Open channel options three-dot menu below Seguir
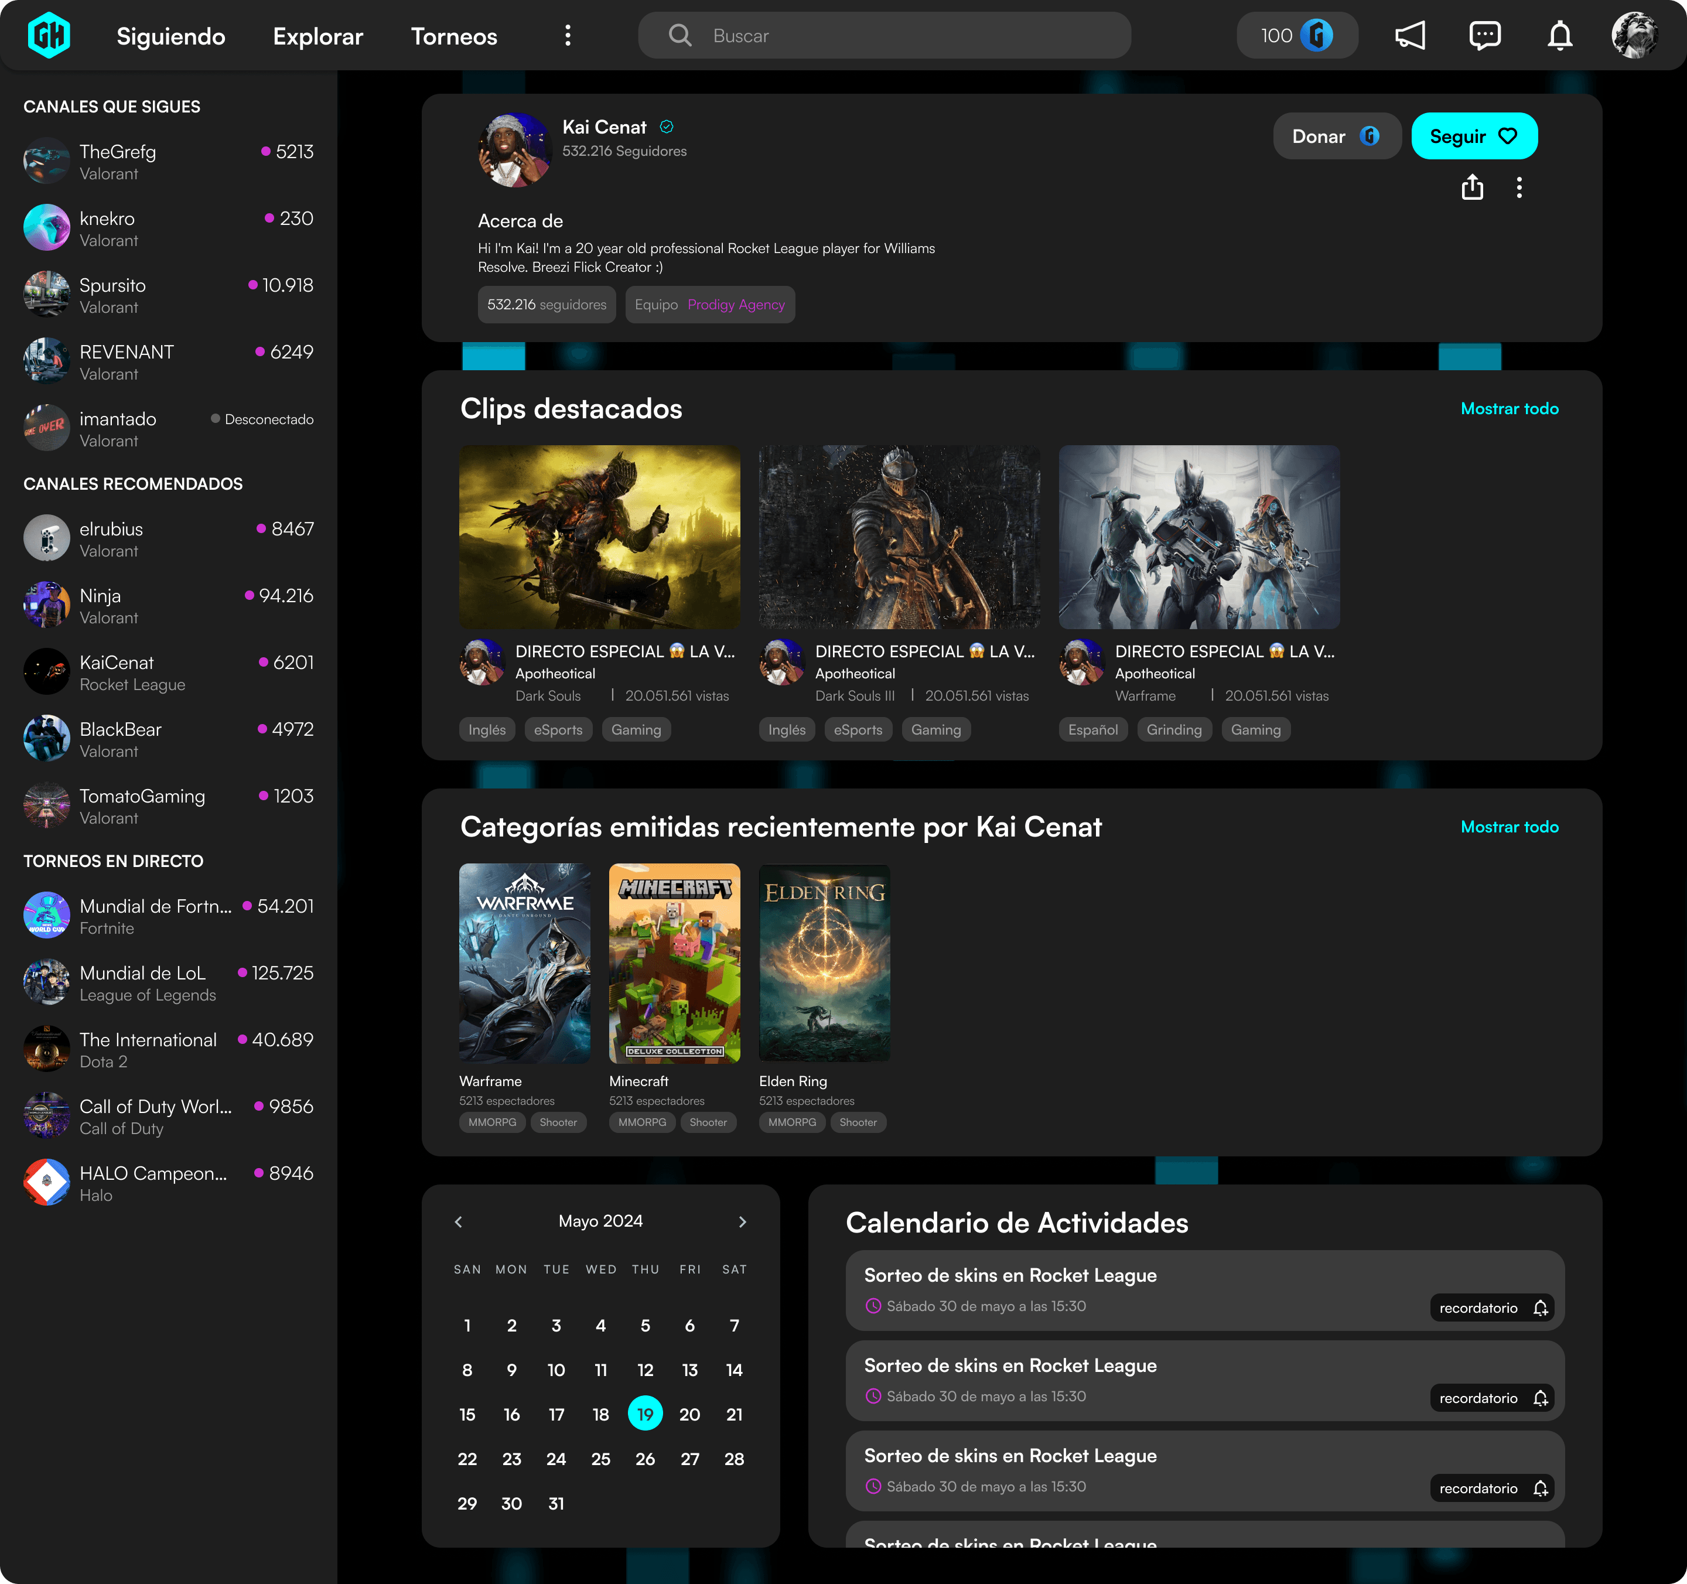The height and width of the screenshot is (1584, 1687). tap(1519, 187)
